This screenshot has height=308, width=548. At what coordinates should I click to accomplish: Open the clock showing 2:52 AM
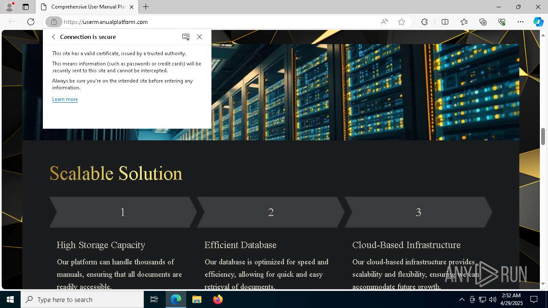pos(511,299)
